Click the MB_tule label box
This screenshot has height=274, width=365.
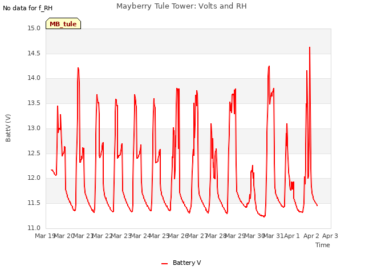[63, 23]
